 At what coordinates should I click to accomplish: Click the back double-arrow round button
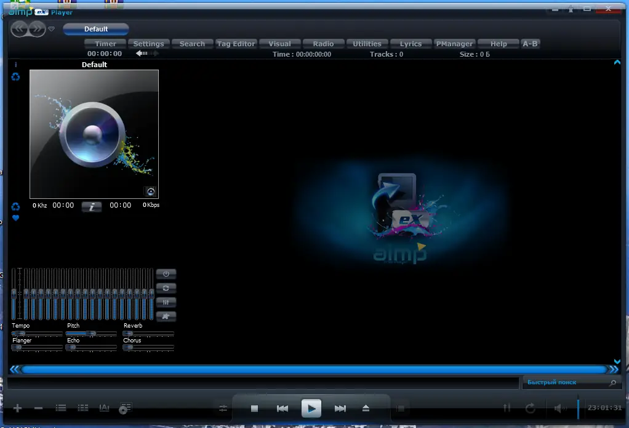point(19,29)
